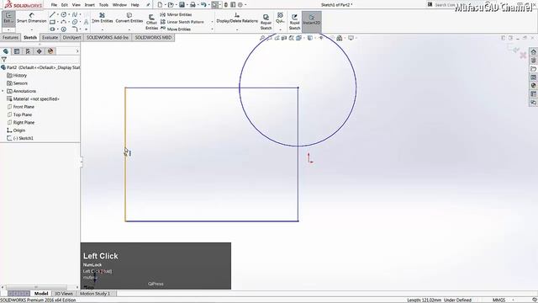
Task: Click Linear Sketch Pattern
Action: click(182, 22)
